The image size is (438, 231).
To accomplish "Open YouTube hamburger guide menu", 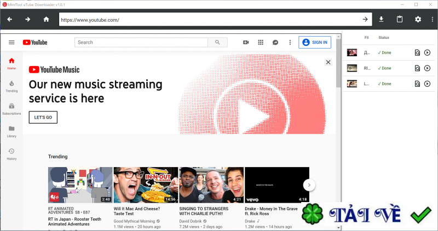I will click(11, 42).
